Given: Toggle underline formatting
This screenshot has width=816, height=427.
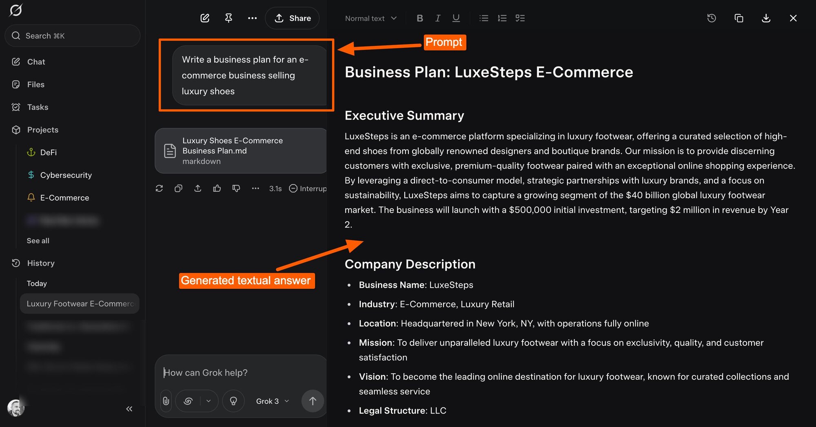Looking at the screenshot, I should point(456,18).
